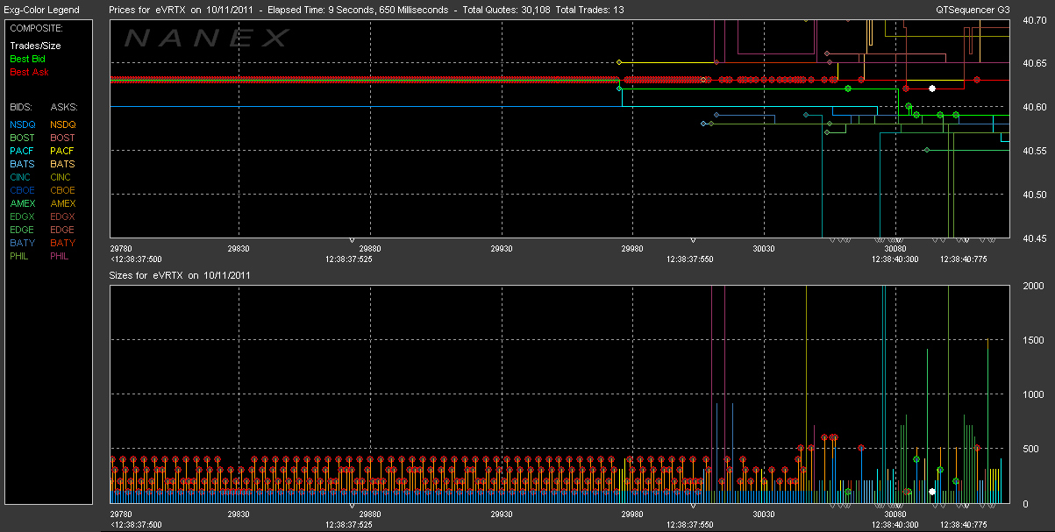
Task: Click timestamp 12:38:40:775 under the Sizes chart
Action: (963, 525)
